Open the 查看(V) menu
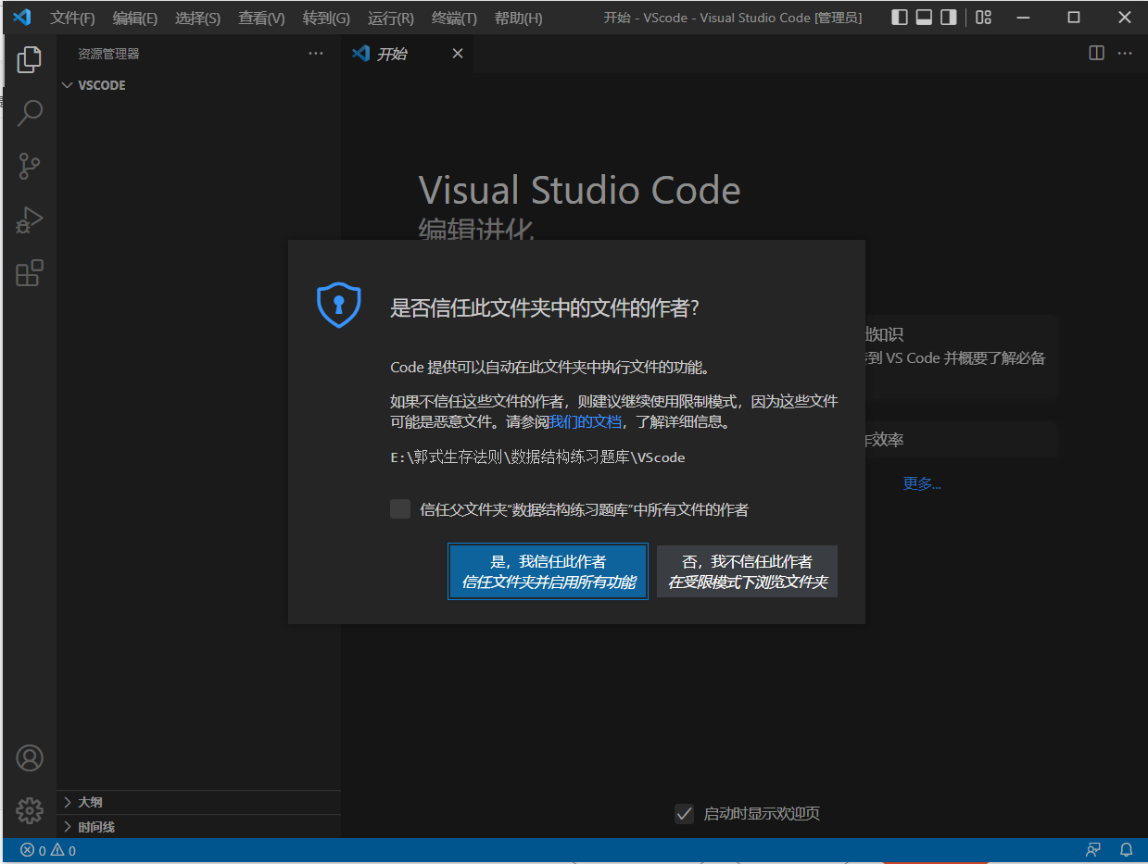 262,18
